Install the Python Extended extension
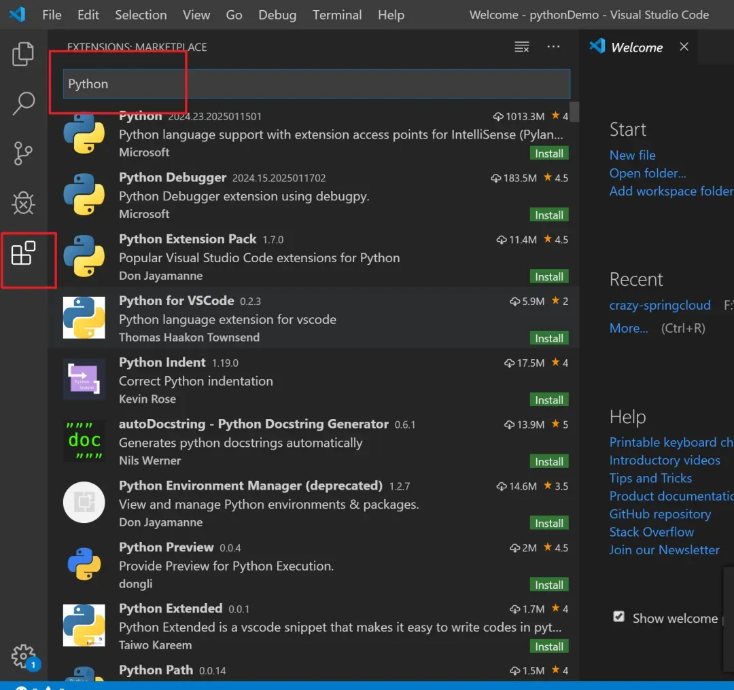The height and width of the screenshot is (690, 734). click(549, 647)
